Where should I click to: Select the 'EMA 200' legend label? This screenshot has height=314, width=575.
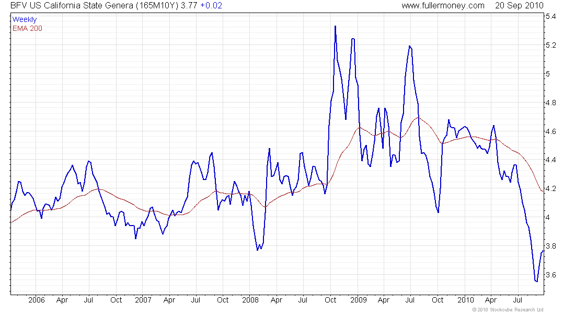tap(27, 28)
